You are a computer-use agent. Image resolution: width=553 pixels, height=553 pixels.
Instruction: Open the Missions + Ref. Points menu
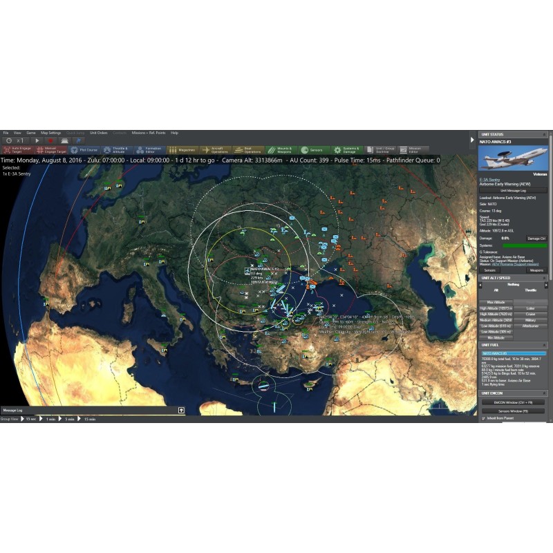click(x=149, y=133)
